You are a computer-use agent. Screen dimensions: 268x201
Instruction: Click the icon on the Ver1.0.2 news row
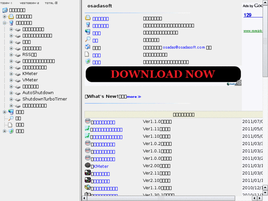pyautogui.click(x=88, y=143)
